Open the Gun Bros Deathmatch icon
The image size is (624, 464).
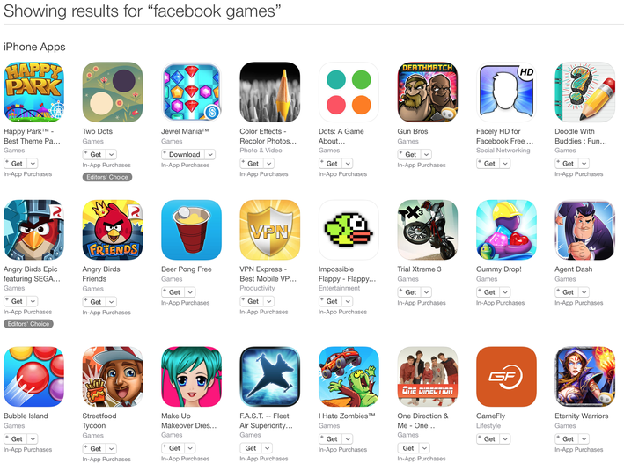pos(428,92)
